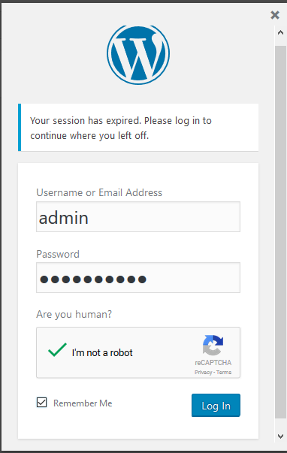Click the Remember Me label text

(83, 403)
